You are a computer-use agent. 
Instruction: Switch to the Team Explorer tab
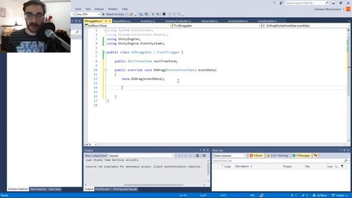[38, 189]
